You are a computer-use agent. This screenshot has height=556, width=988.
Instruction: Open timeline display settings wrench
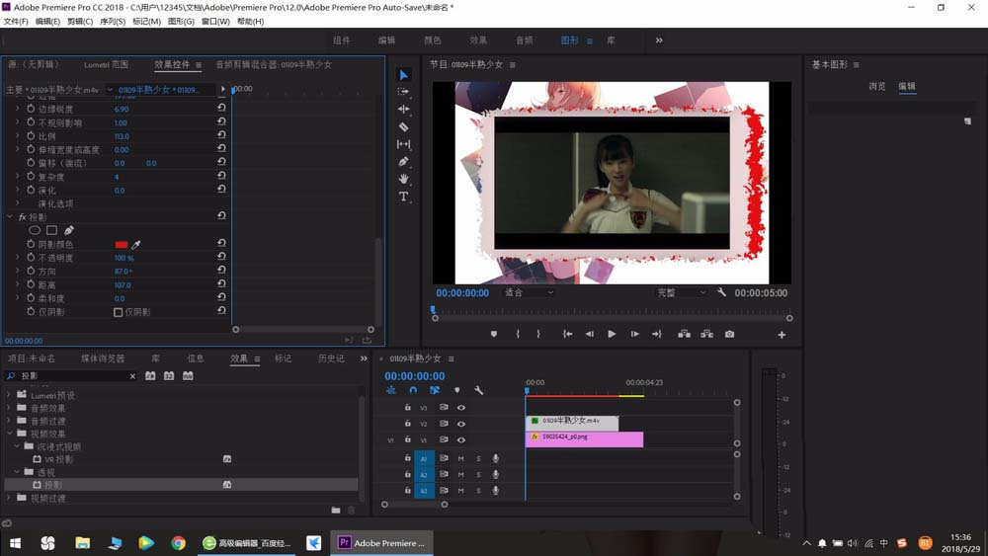pyautogui.click(x=478, y=390)
